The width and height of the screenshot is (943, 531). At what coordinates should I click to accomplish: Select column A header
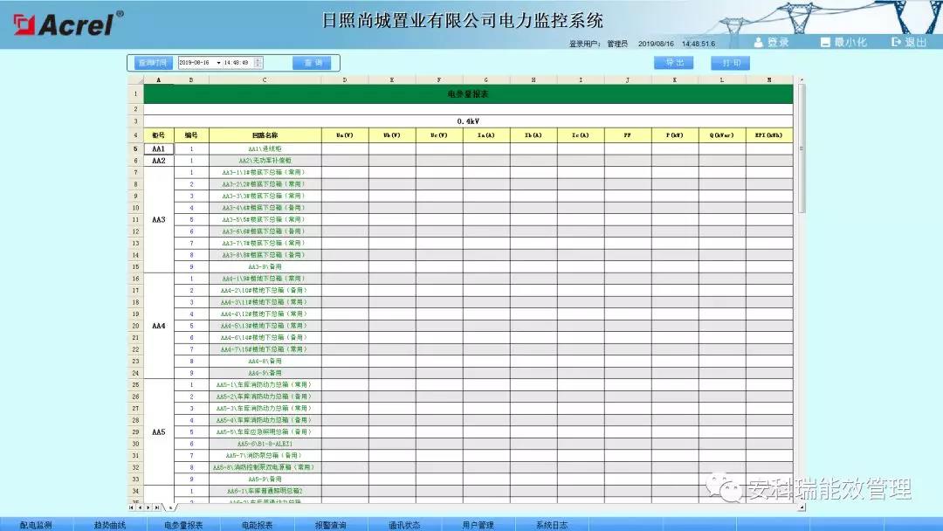tap(159, 80)
